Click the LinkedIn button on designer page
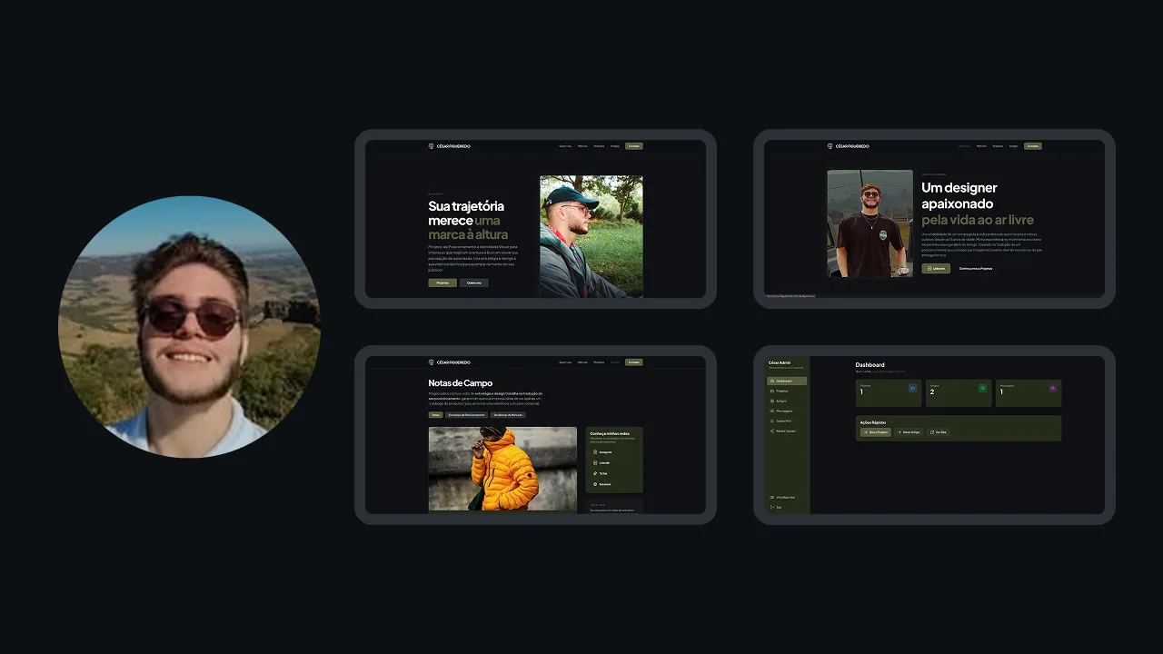The image size is (1163, 654). click(935, 268)
